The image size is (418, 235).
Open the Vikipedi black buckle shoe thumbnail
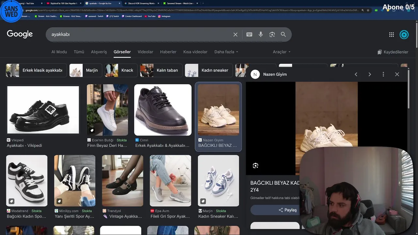[43, 110]
